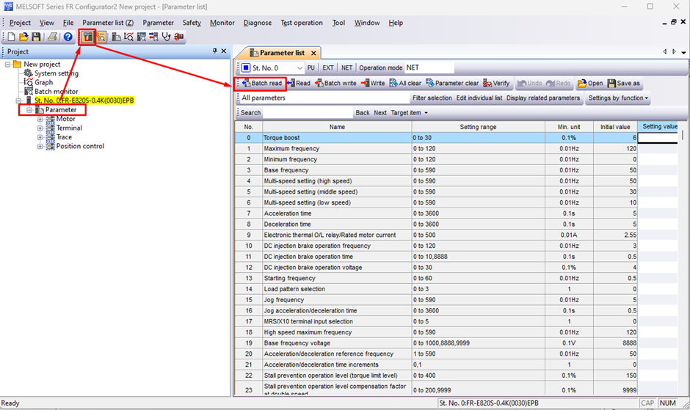Screen dimensions: 690x410
Task: Click Display related parameters
Action: (x=543, y=98)
